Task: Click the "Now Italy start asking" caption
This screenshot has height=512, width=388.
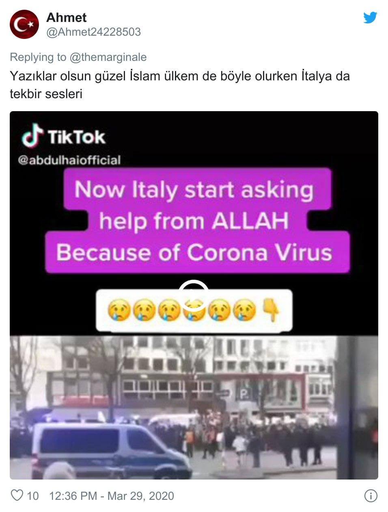Action: click(x=194, y=189)
